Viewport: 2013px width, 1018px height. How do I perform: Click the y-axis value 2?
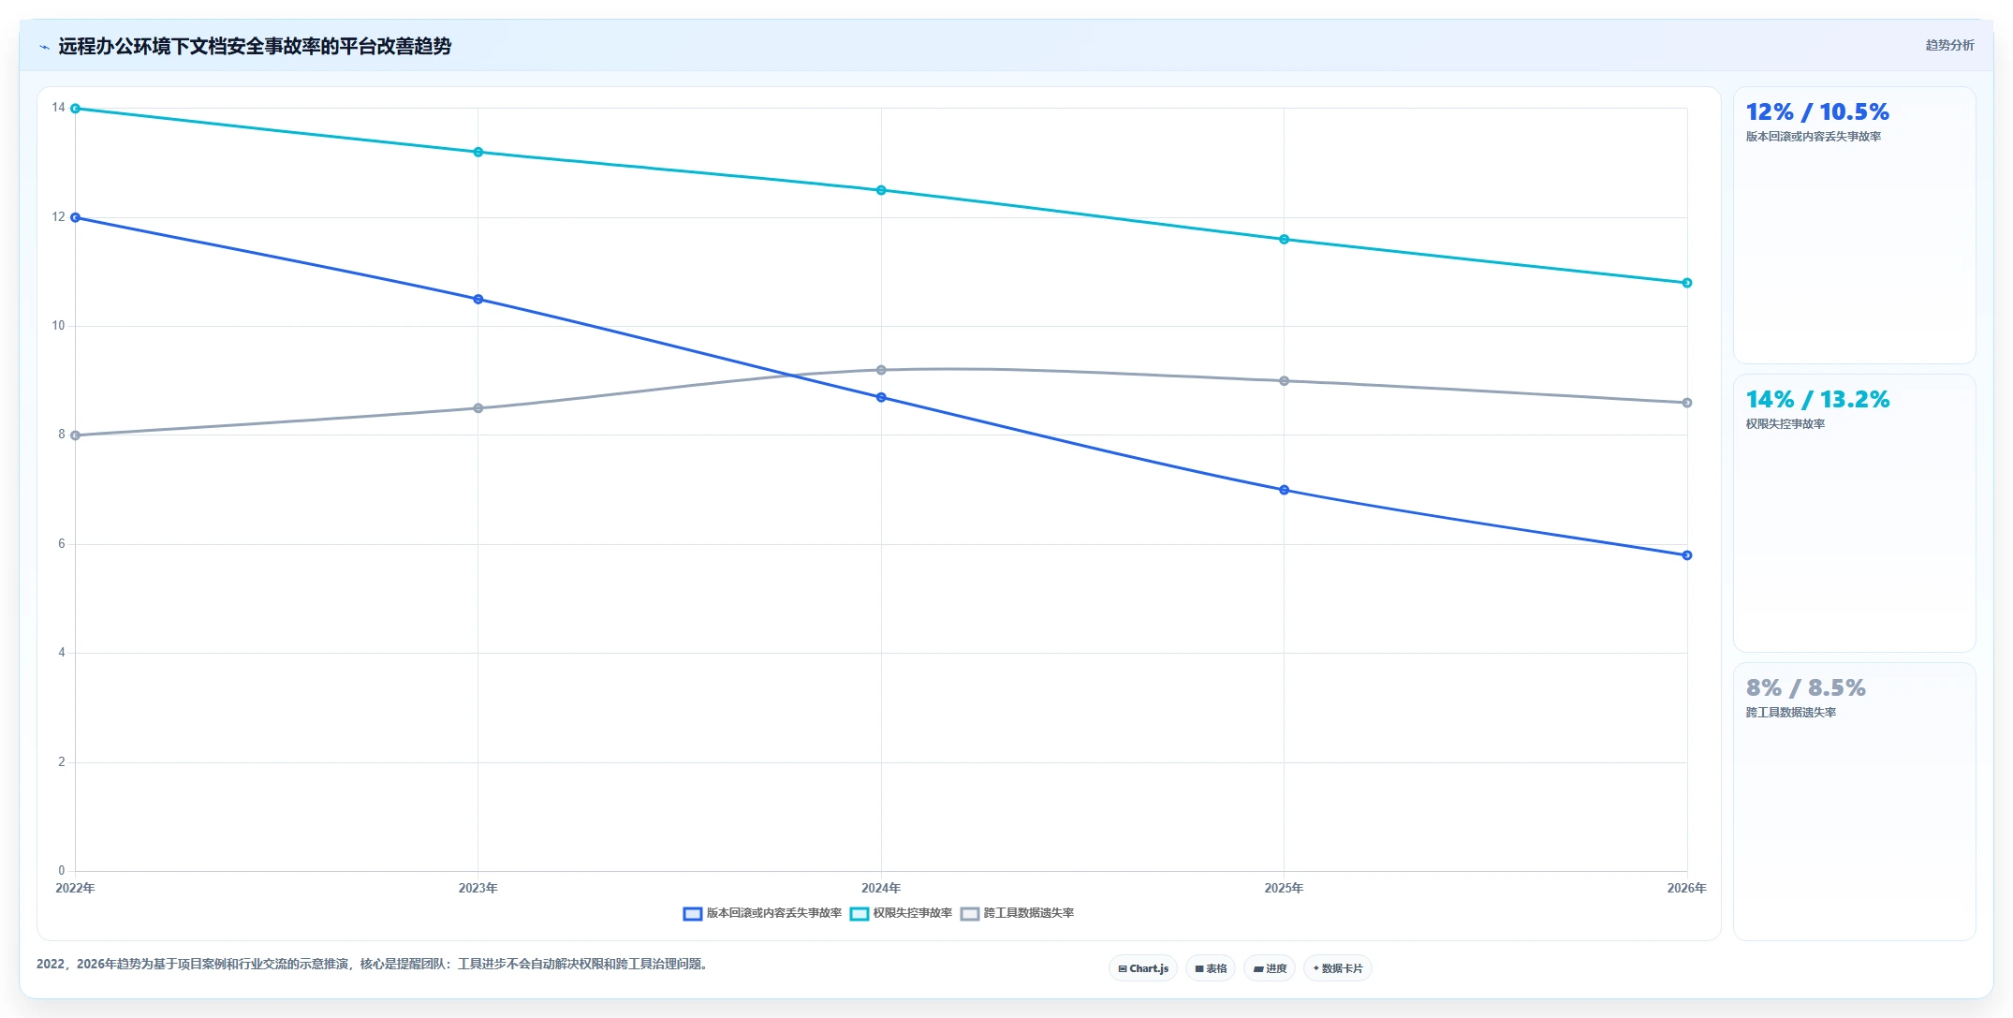[x=62, y=762]
